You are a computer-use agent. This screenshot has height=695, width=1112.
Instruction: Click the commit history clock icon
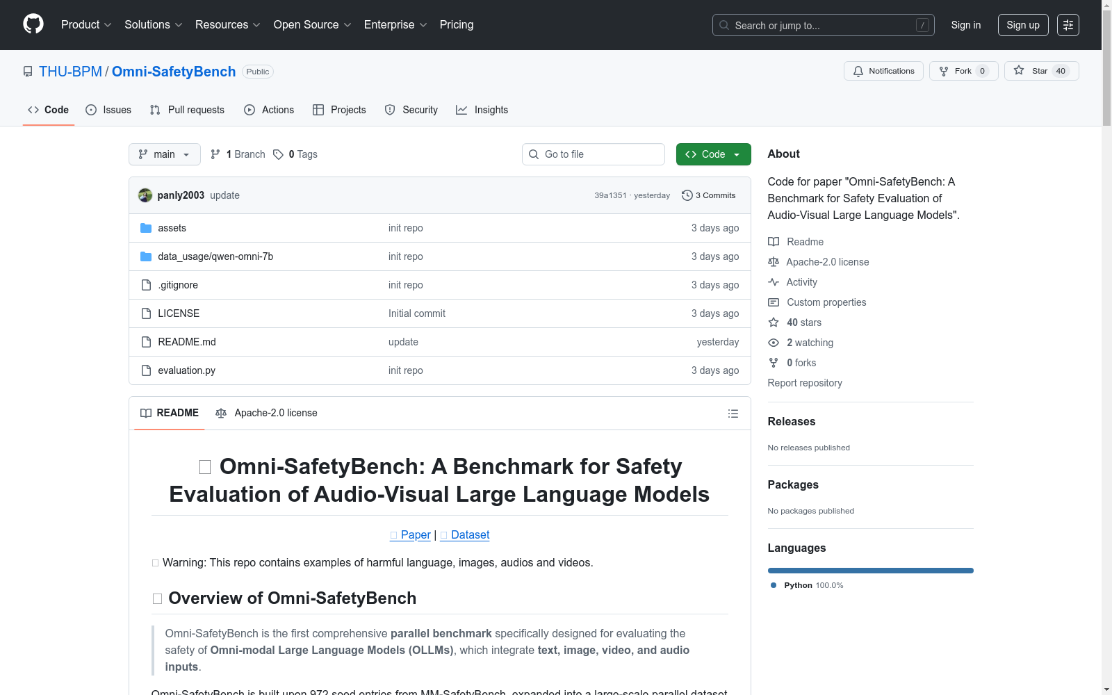(x=687, y=195)
